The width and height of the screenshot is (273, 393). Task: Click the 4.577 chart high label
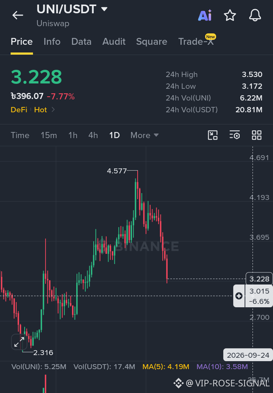coord(117,171)
